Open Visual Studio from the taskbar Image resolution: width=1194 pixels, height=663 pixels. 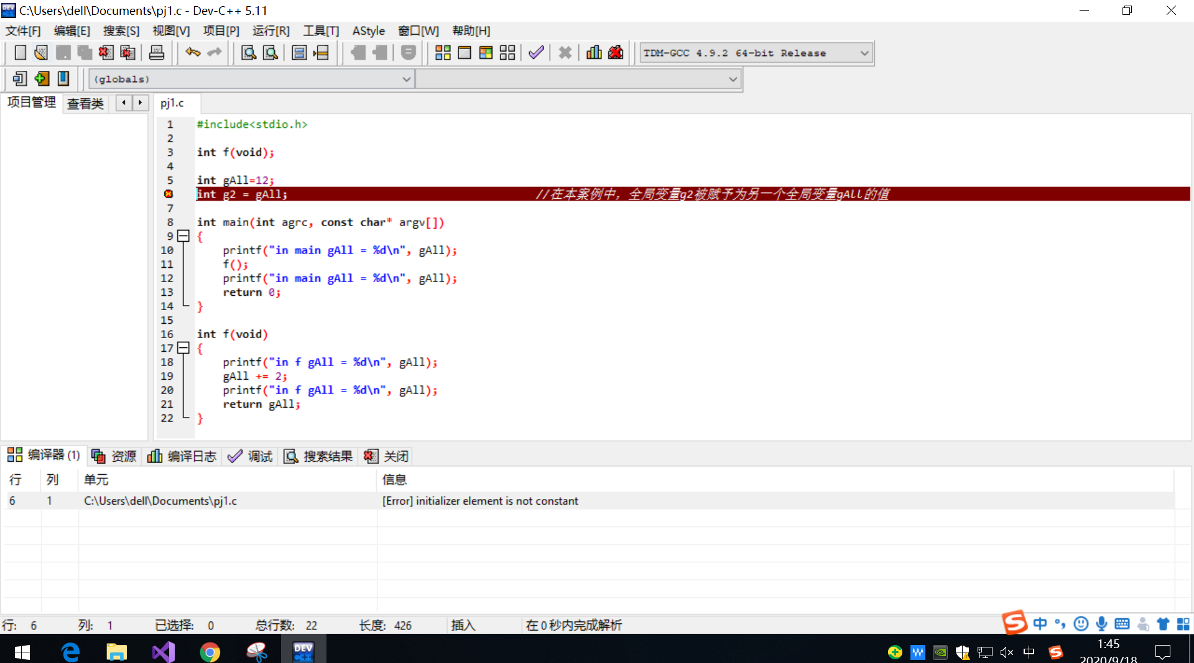pos(164,651)
